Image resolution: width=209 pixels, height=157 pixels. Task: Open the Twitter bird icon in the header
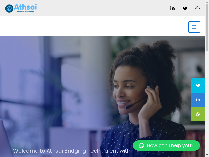[x=185, y=8]
